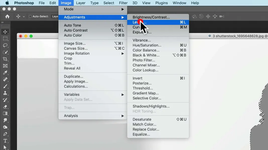This screenshot has height=150, width=268.
Task: Choose Duplicate in the Image menu
Action: tap(93, 76)
